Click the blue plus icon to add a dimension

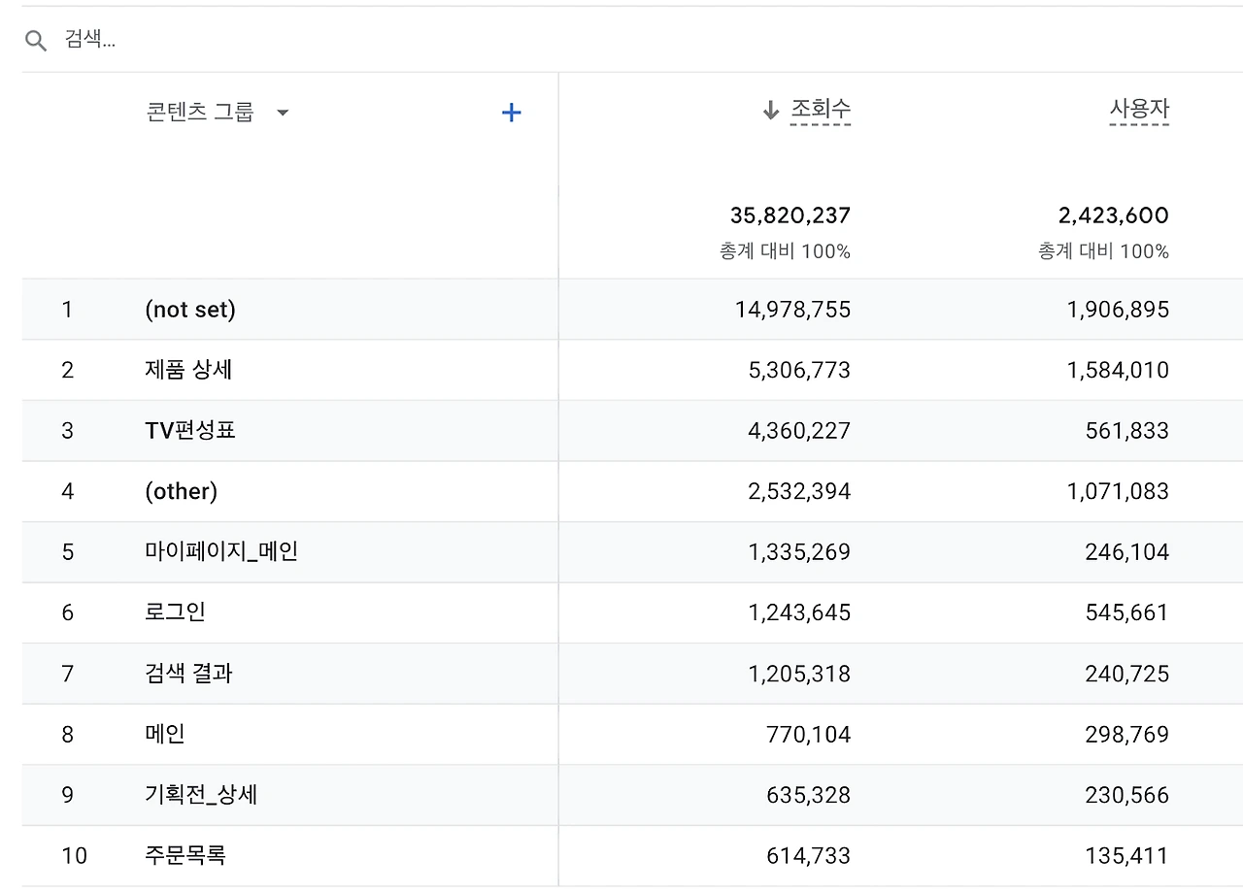[511, 112]
